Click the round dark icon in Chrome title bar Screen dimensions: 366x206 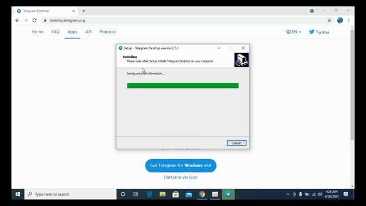(x=312, y=11)
